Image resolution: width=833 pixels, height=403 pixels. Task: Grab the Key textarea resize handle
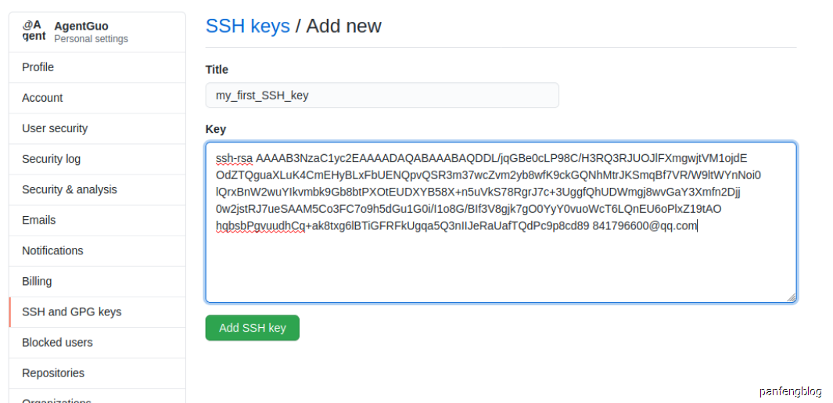click(791, 297)
